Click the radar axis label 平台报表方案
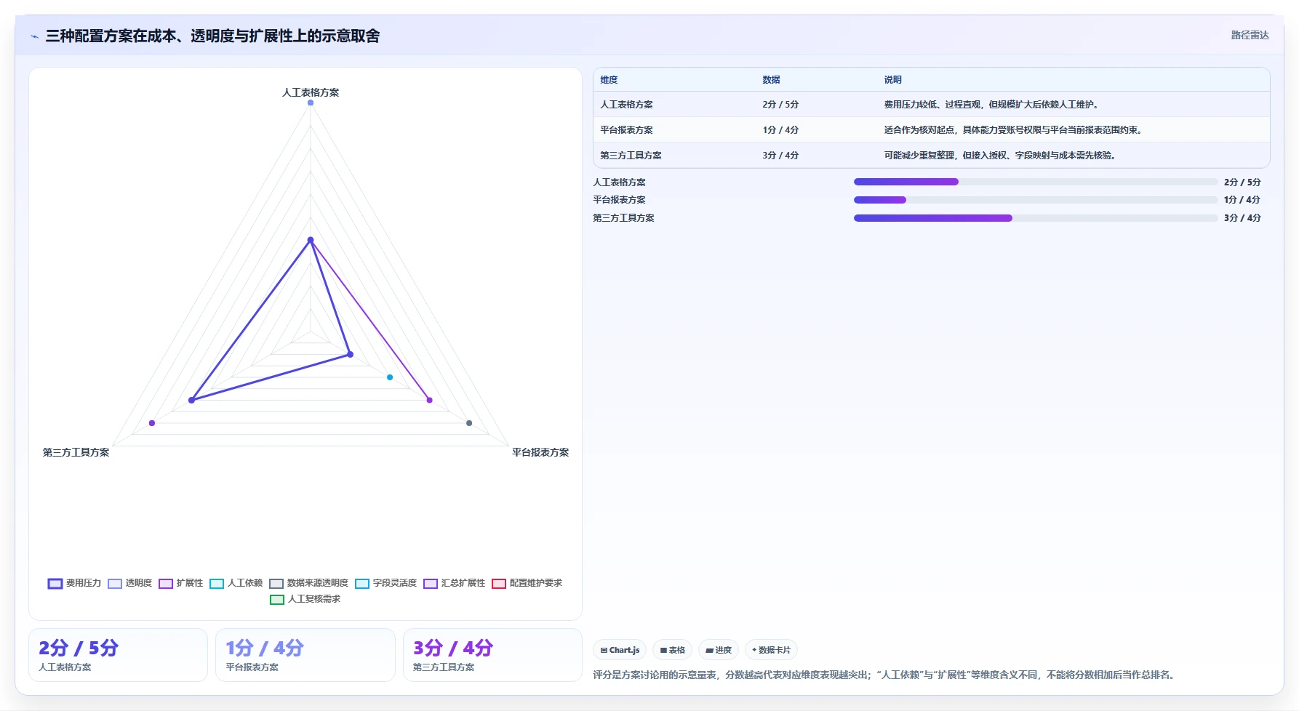 [540, 452]
